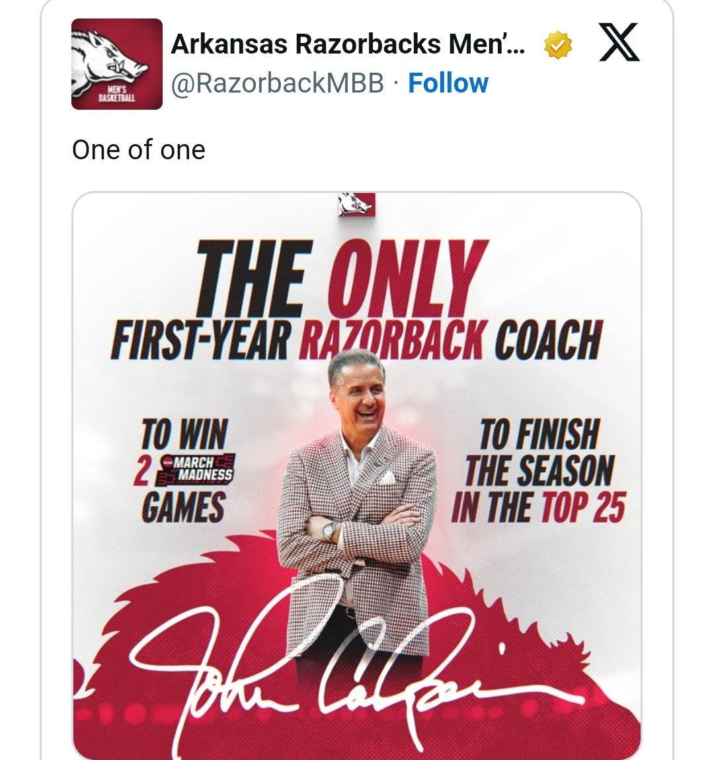Click the "One of one" tweet text
The width and height of the screenshot is (714, 760).
[x=139, y=150]
